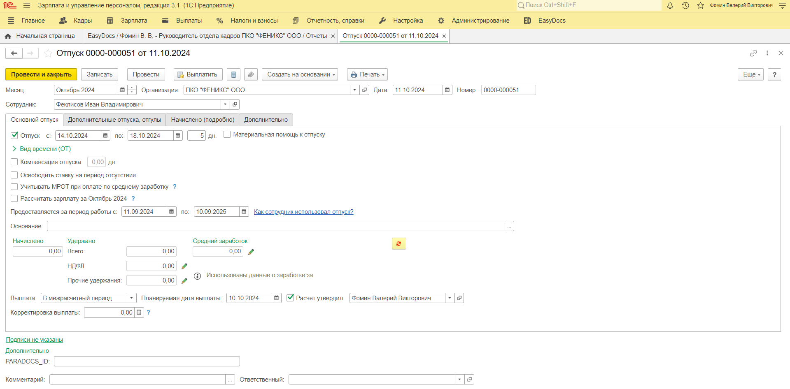
Task: Open the history clock icon
Action: click(x=685, y=5)
